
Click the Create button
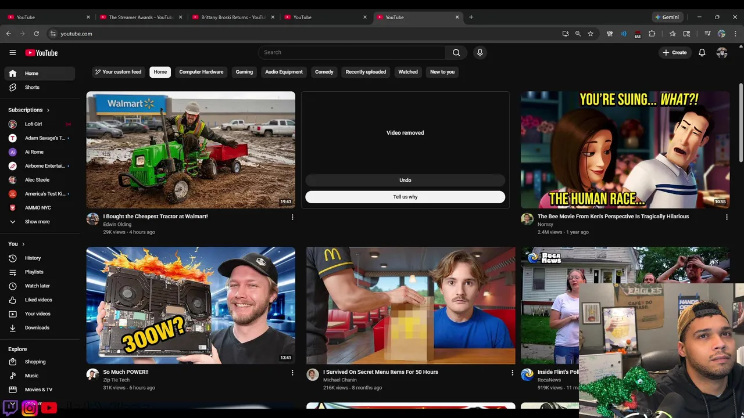tap(674, 52)
